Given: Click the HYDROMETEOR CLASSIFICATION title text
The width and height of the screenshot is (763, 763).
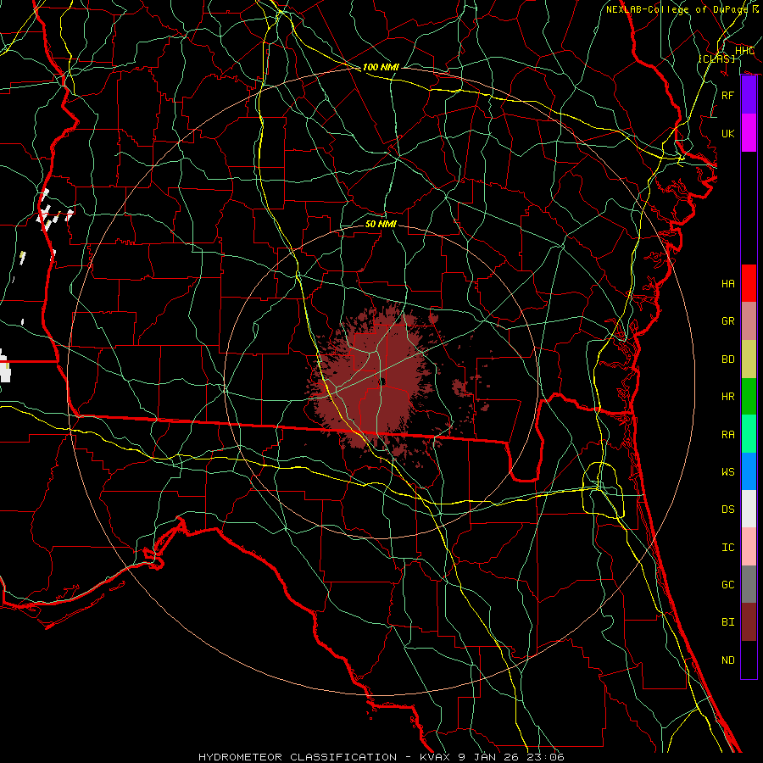Looking at the screenshot, I should pyautogui.click(x=298, y=757).
